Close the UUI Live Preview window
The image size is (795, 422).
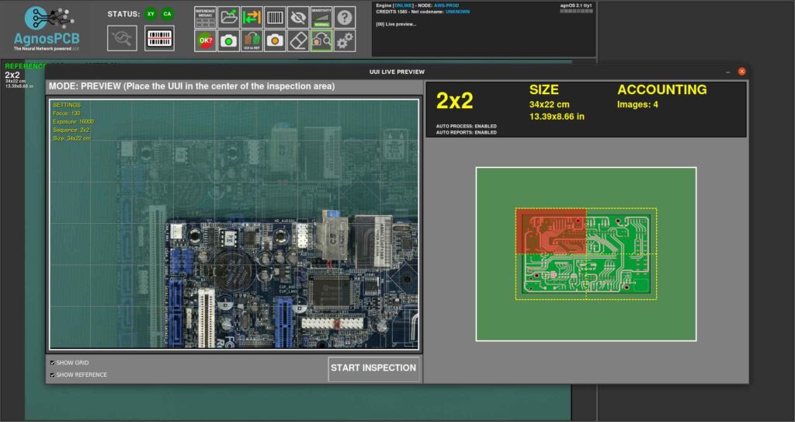point(741,71)
